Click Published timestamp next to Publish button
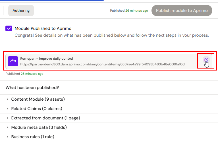The image size is (218, 147). click(x=129, y=11)
